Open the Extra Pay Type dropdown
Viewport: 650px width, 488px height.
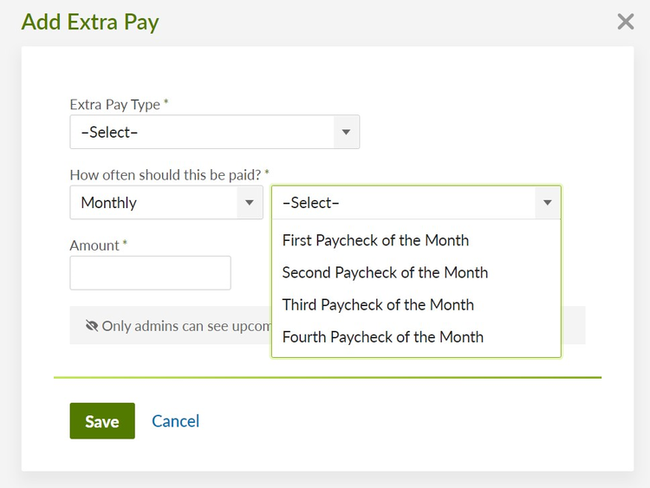point(215,132)
